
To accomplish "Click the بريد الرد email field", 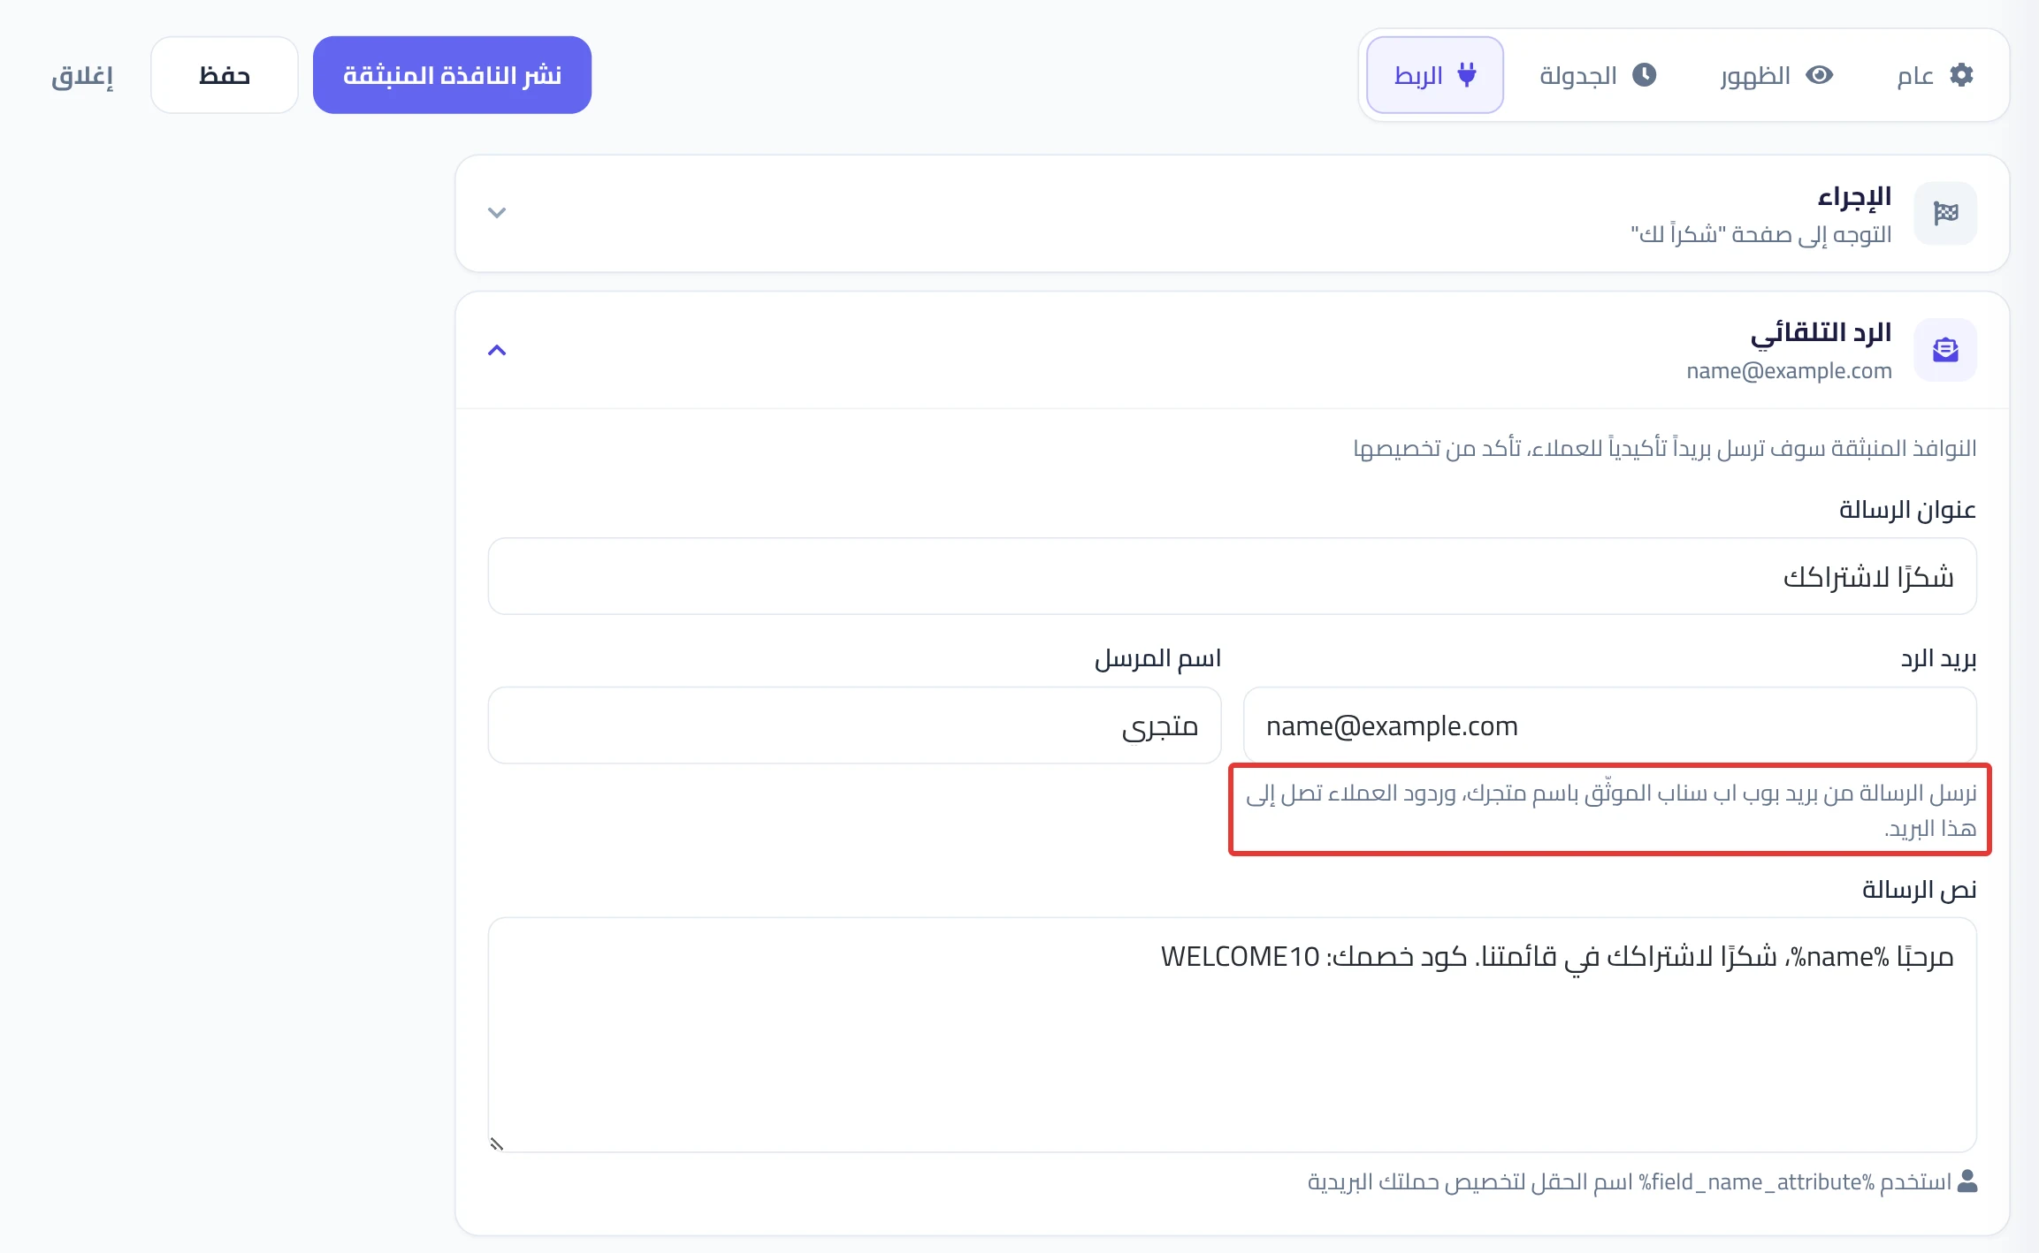I will coord(1610,725).
